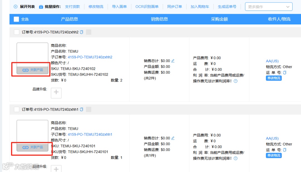Click SKU货号 TEMU-SKUHH-7240101
This screenshot has width=301, height=172.
(88, 152)
